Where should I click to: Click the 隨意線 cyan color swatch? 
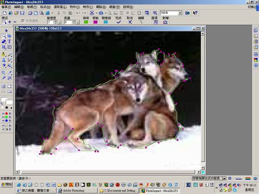[x=106, y=22]
